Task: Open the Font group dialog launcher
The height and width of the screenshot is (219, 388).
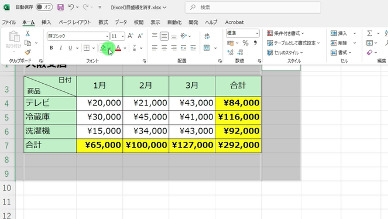Action: (145, 61)
